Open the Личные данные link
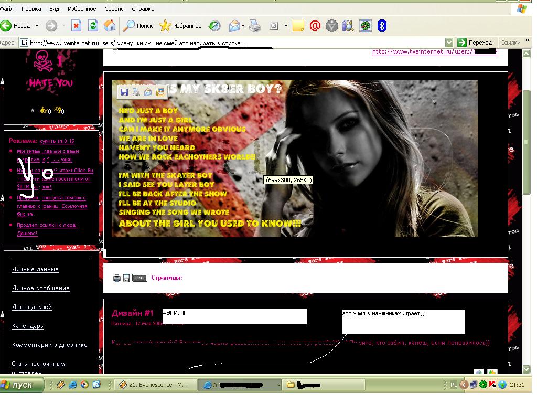 [x=35, y=269]
